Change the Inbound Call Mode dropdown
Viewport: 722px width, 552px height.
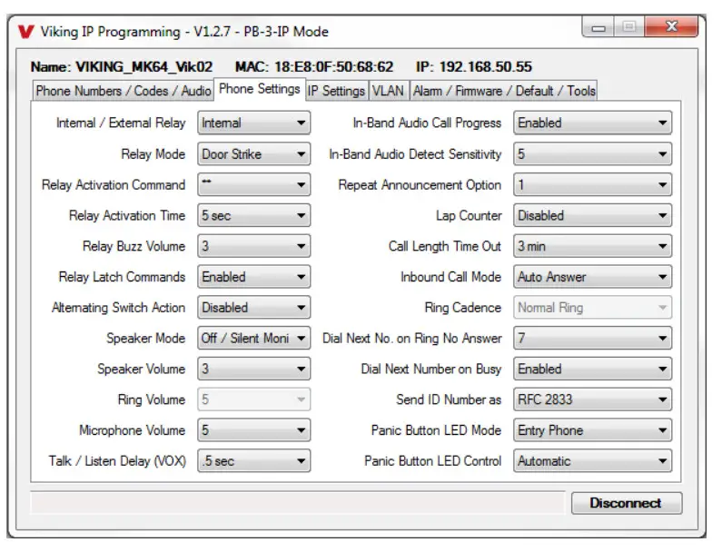tap(593, 277)
